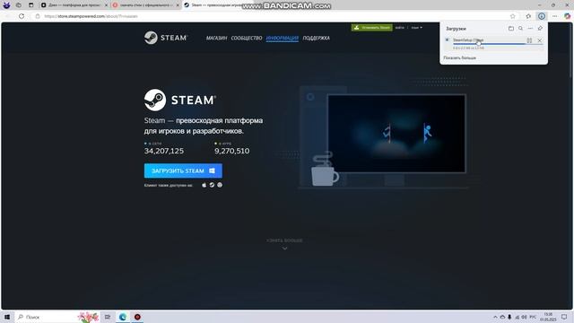Click the SteamSetup file name

coord(468,39)
